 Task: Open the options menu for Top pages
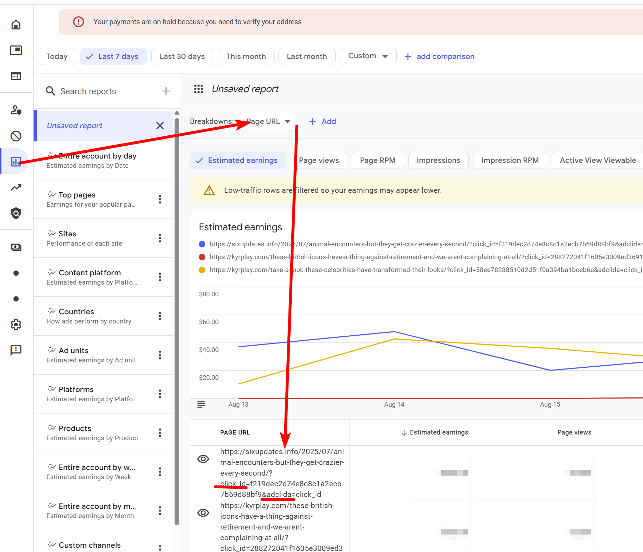160,199
